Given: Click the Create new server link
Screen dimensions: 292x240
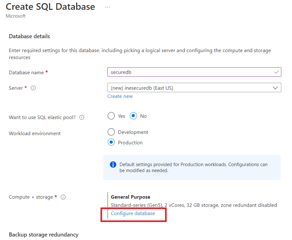Looking at the screenshot, I should [120, 96].
